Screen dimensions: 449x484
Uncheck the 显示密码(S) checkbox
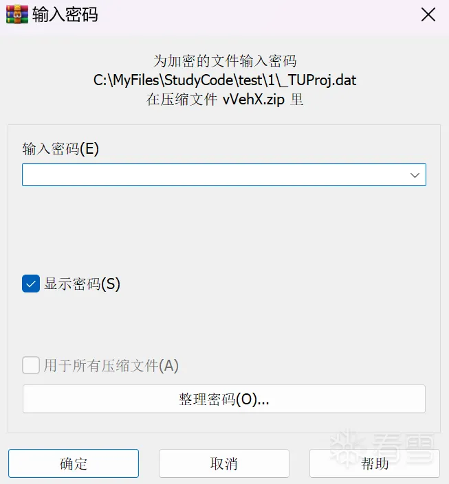31,284
